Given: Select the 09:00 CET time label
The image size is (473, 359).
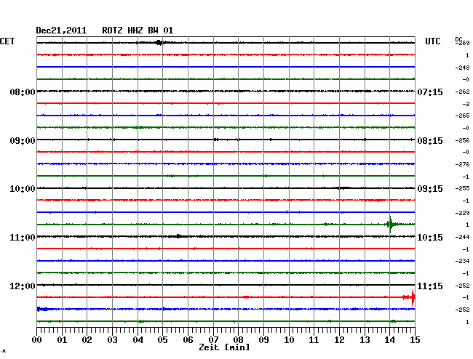Looking at the screenshot, I should click(23, 141).
